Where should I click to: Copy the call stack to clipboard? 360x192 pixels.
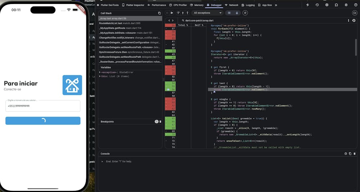tap(159, 13)
